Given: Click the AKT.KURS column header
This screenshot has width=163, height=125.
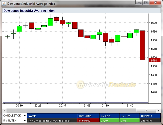Looking at the screenshot, I should pos(88,116).
